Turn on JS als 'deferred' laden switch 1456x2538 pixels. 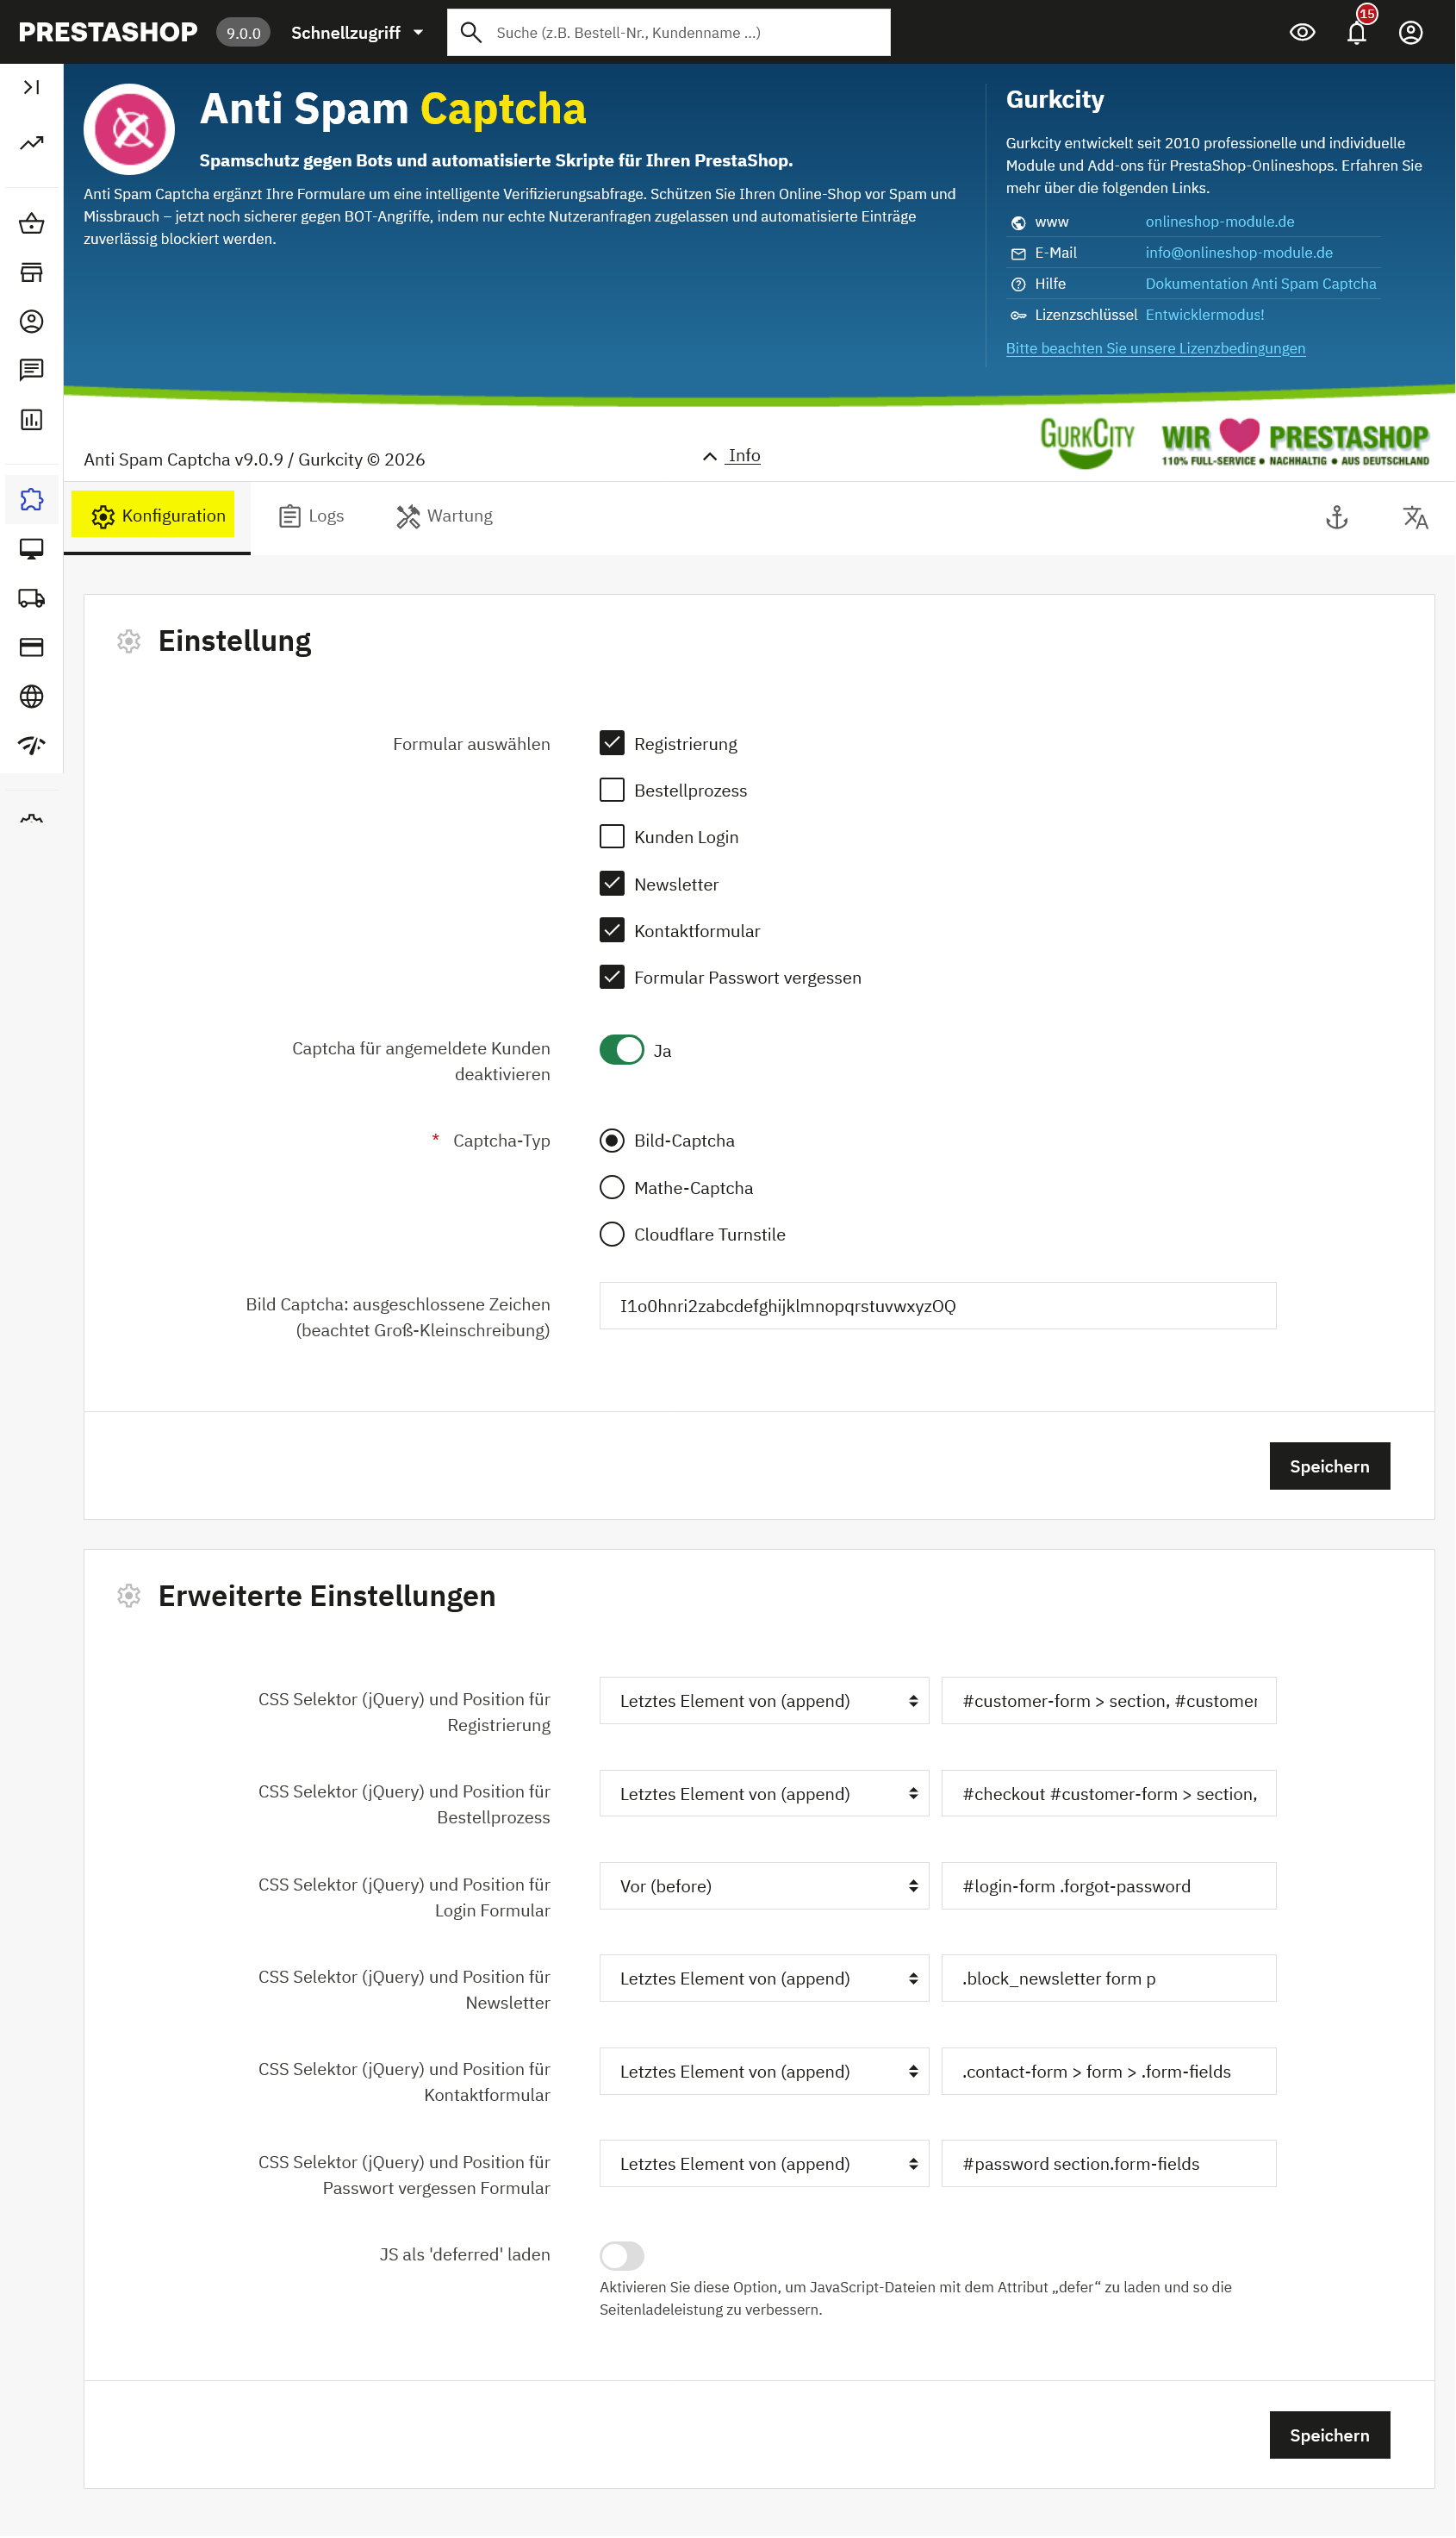coord(621,2255)
